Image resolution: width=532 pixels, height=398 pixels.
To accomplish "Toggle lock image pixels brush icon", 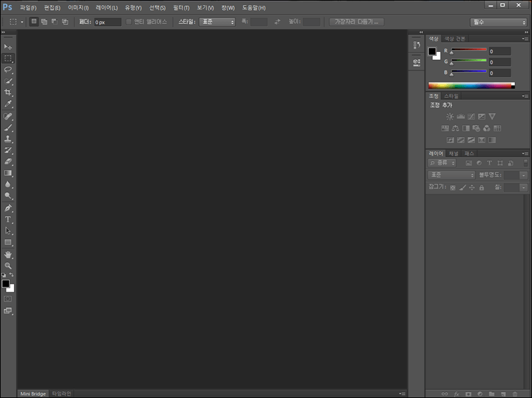I will [462, 188].
